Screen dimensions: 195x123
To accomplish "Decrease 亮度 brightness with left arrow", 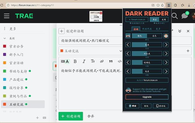I will pyautogui.click(x=128, y=45).
